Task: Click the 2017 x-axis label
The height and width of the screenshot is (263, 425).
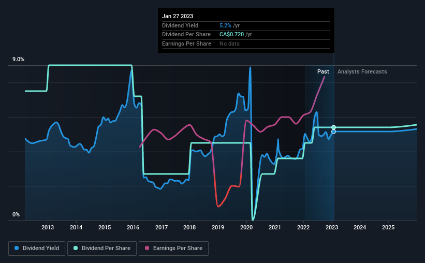Action: [x=162, y=227]
